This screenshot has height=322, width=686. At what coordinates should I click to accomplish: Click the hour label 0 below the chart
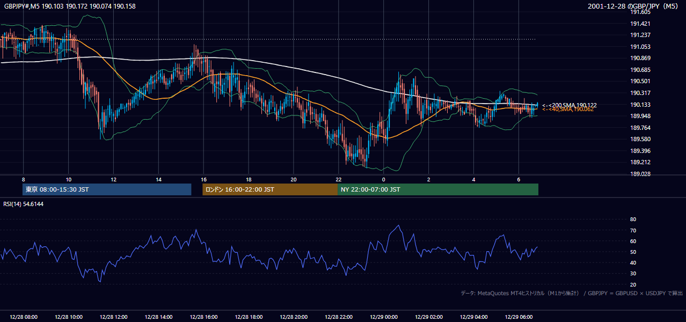coord(383,179)
